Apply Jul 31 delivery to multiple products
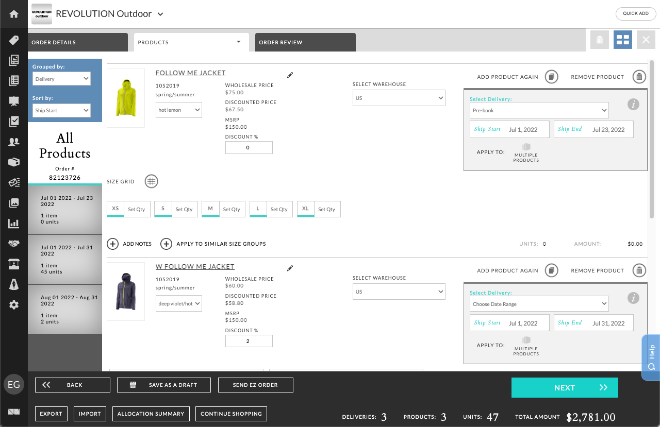 coord(526,346)
